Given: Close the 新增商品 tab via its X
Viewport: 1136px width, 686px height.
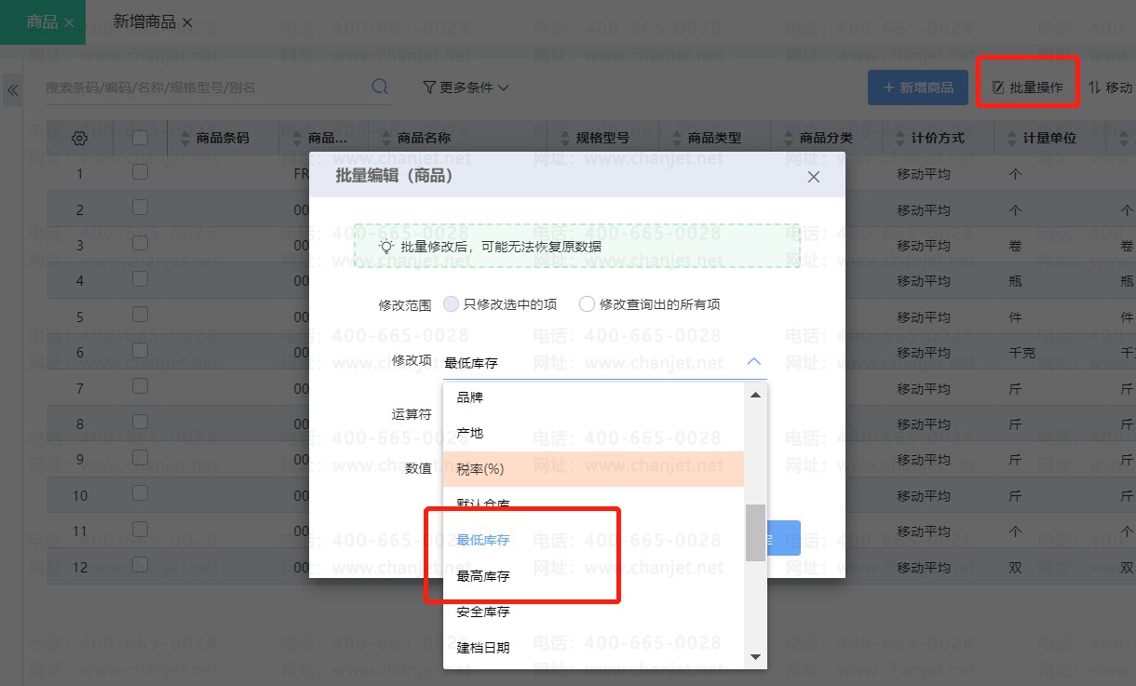Looking at the screenshot, I should (187, 22).
